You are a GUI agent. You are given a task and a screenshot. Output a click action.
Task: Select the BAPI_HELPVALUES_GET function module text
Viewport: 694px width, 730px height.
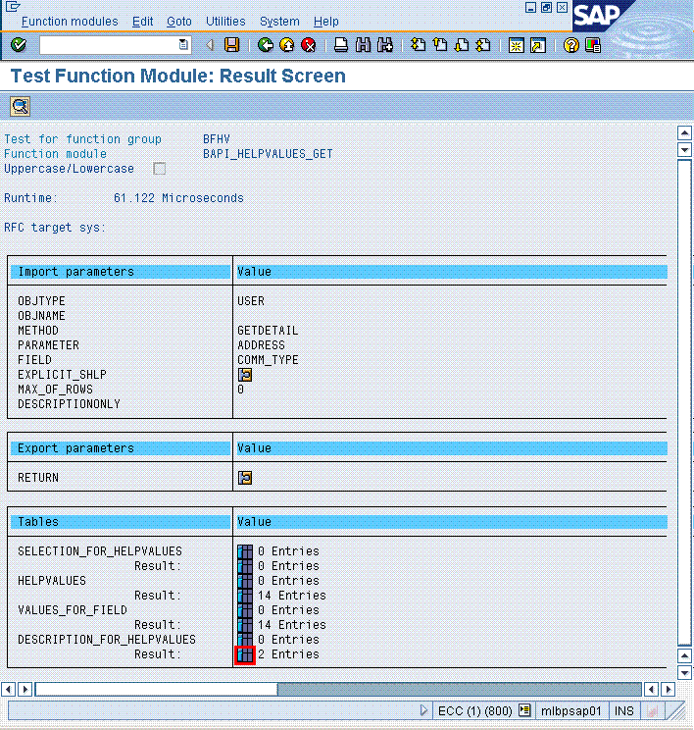pos(268,154)
